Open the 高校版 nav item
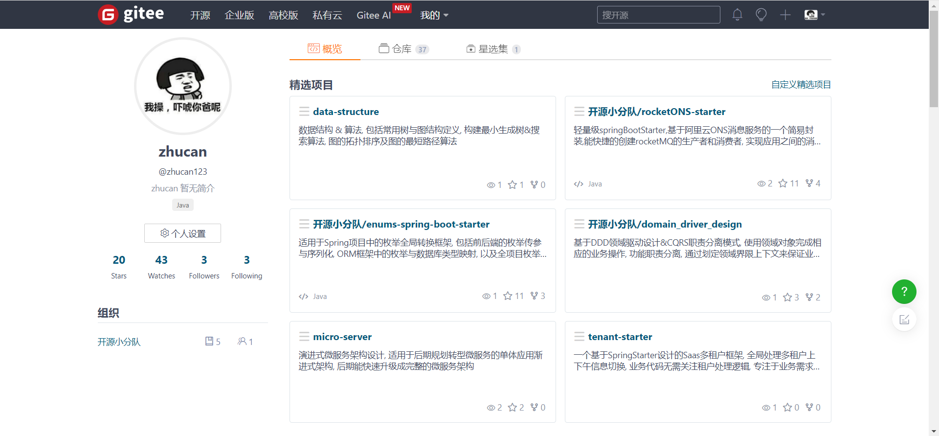 (283, 15)
